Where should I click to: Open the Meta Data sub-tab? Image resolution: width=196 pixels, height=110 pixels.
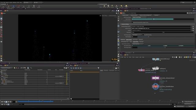coord(141,42)
